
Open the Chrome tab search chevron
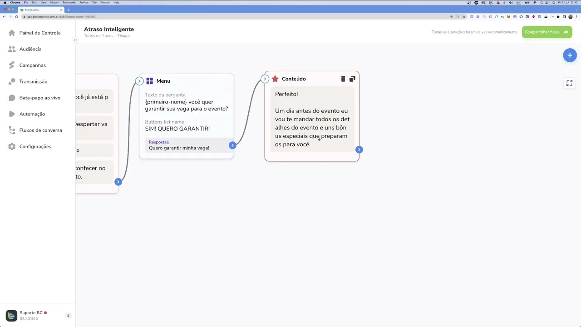click(576, 10)
